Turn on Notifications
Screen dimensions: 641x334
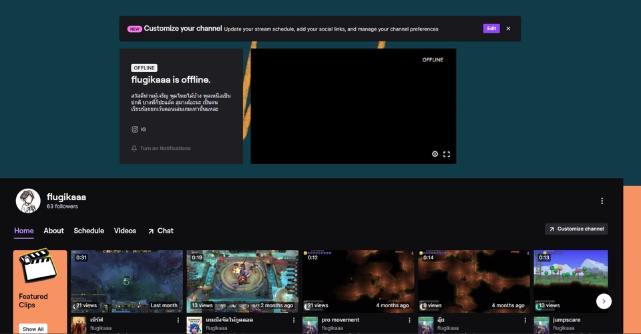[161, 148]
